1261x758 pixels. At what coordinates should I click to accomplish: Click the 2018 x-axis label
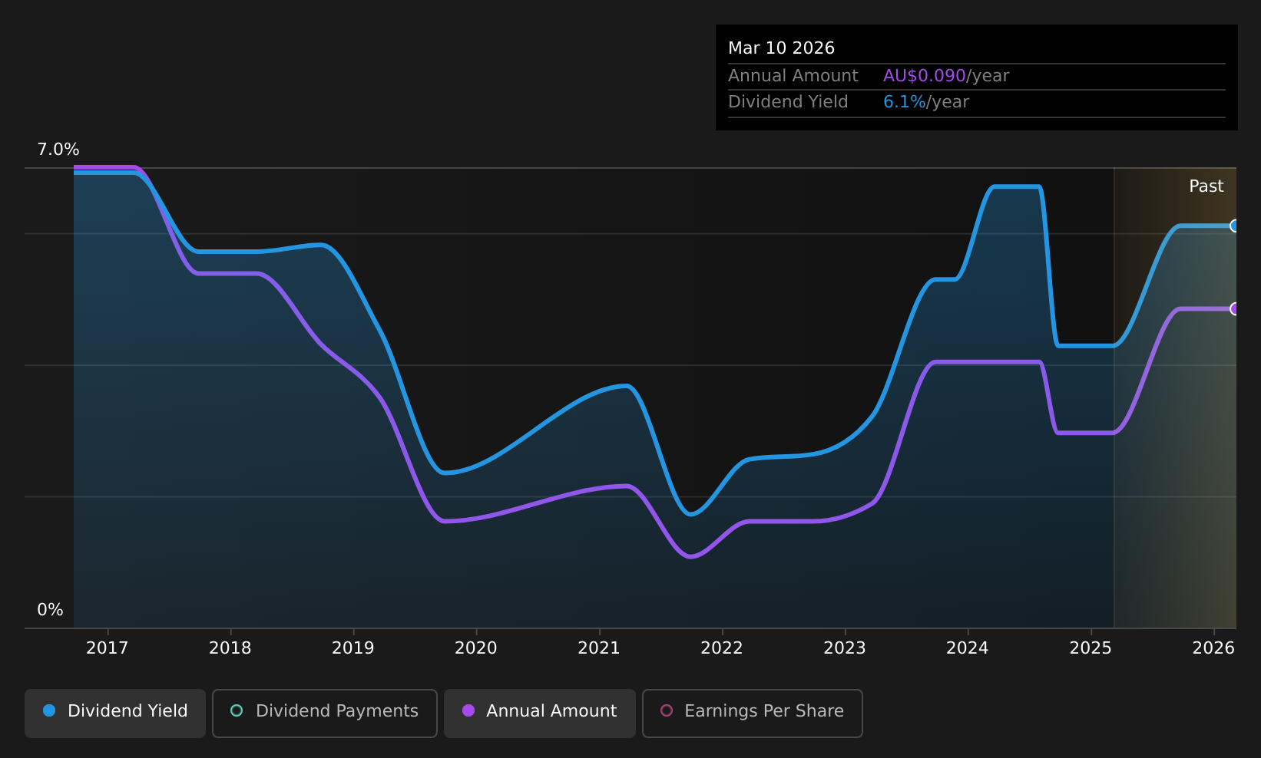click(230, 648)
